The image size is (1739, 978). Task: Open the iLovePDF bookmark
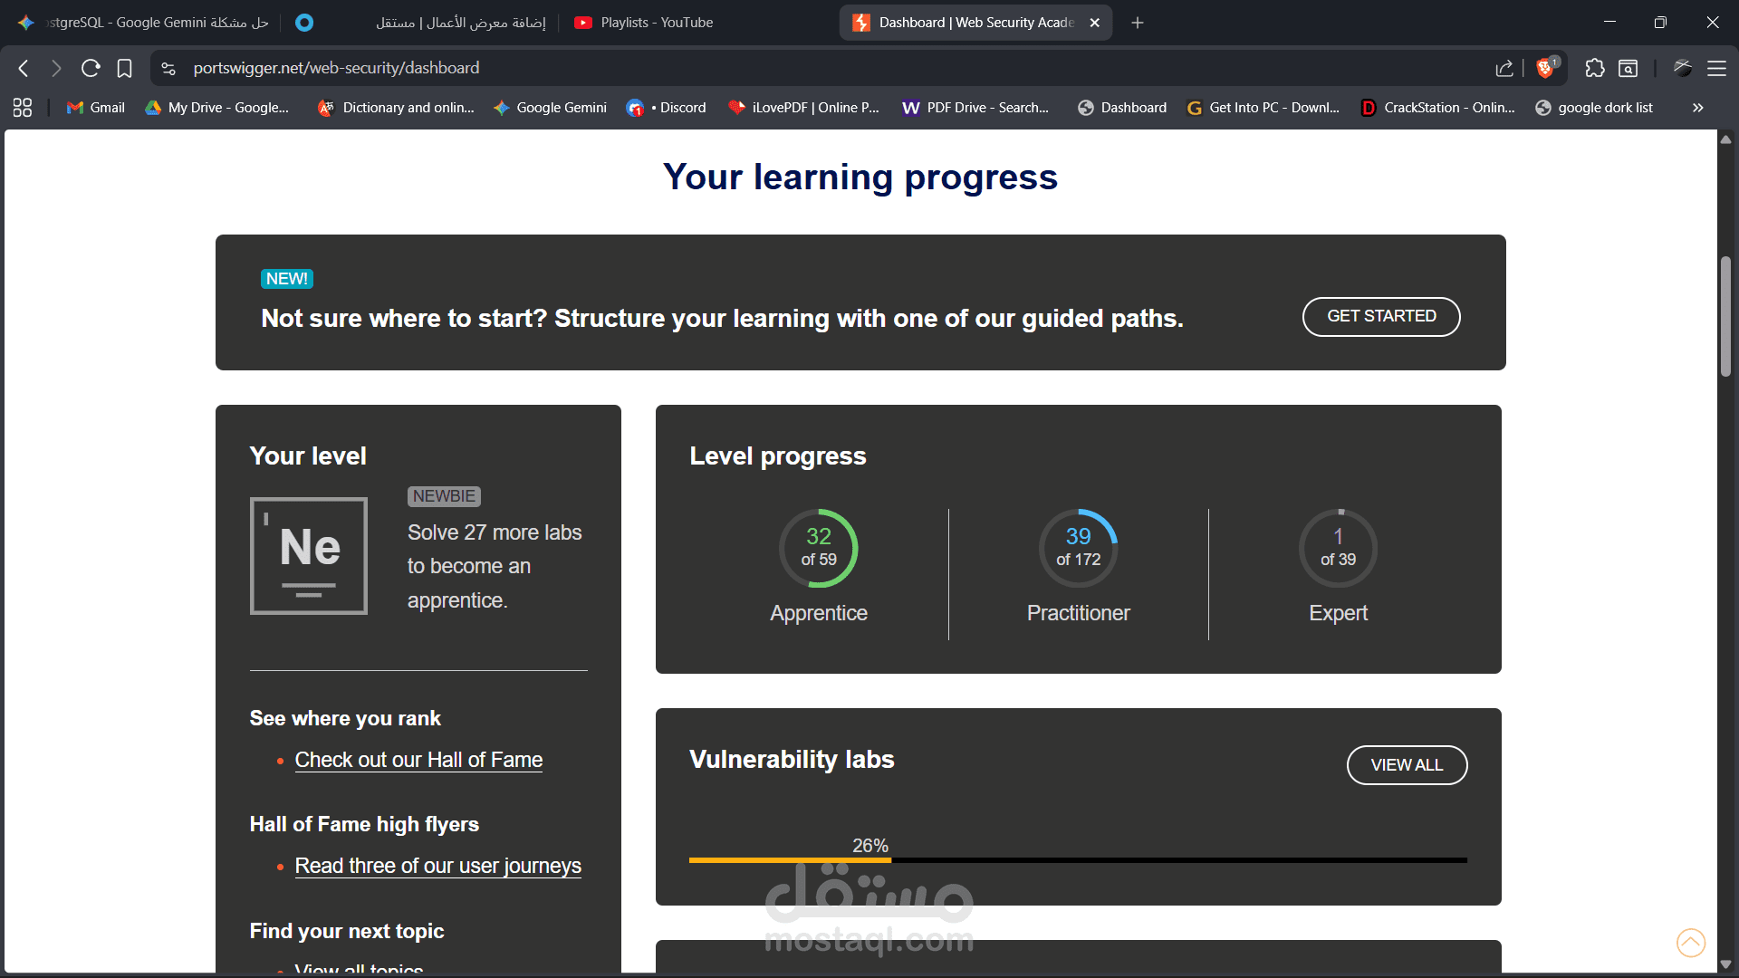pyautogui.click(x=802, y=107)
